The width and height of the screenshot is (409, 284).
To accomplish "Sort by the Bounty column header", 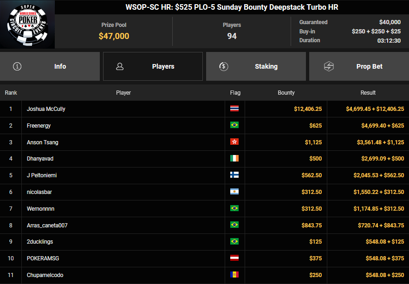I will [x=286, y=93].
